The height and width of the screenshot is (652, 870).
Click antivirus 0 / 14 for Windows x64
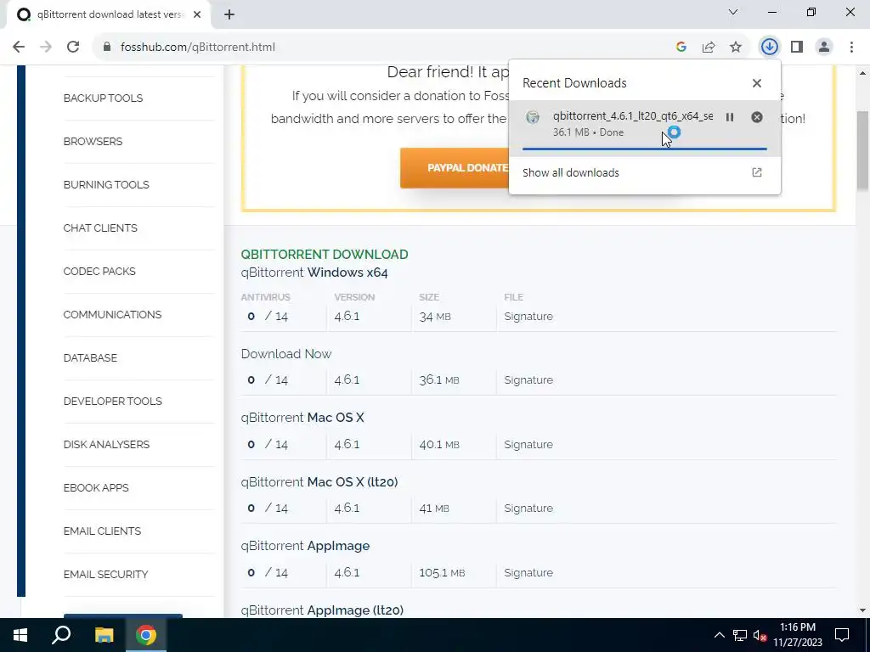tap(268, 317)
